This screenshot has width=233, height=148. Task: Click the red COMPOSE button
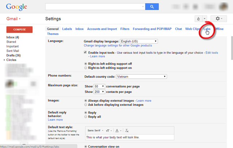19,29
